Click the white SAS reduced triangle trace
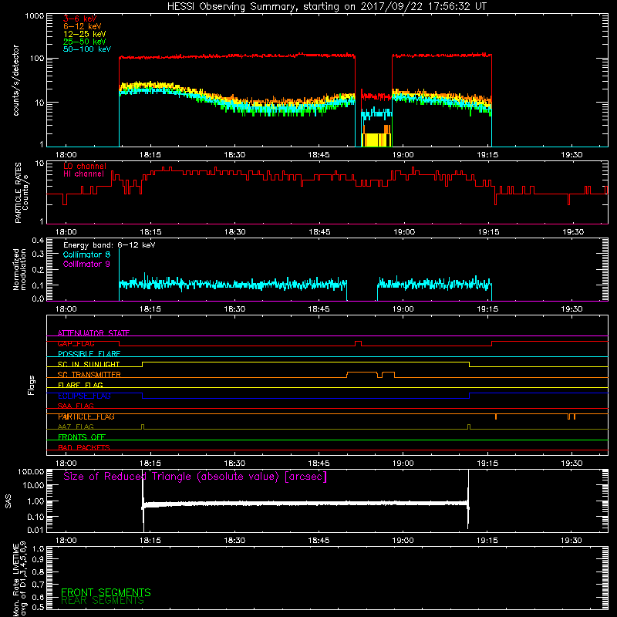This screenshot has height=617, width=617. [305, 504]
